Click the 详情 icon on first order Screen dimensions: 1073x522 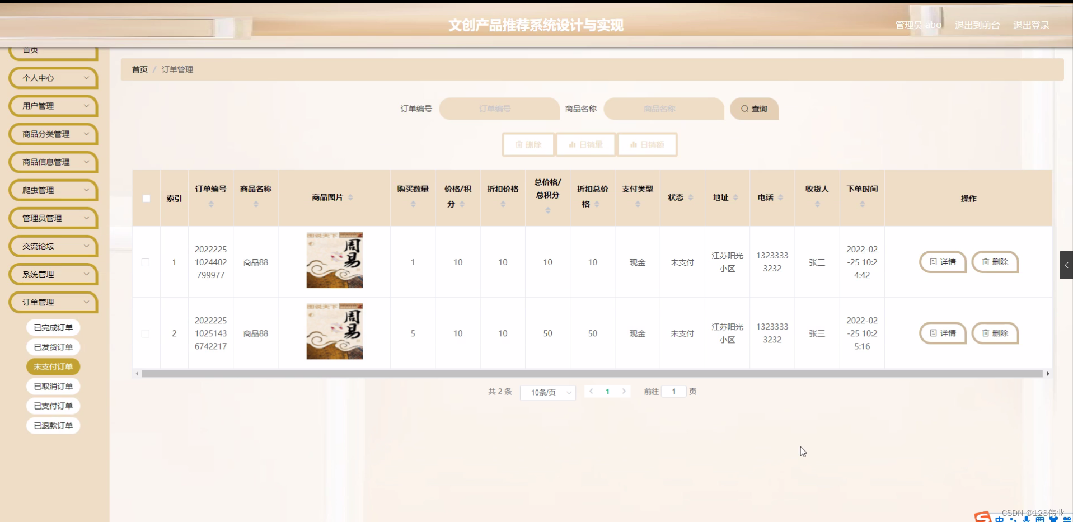click(x=942, y=262)
